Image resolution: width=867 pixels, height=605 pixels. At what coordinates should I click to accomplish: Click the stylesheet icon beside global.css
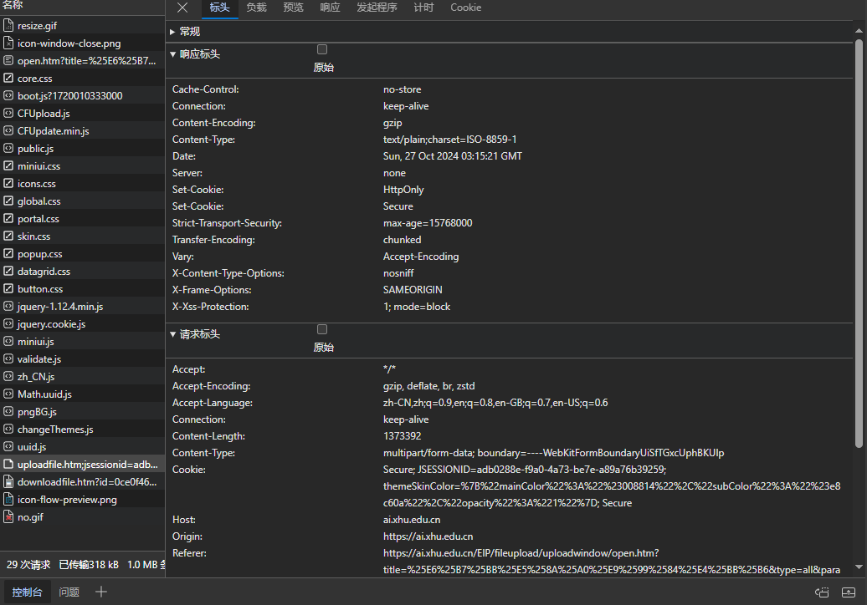click(8, 201)
